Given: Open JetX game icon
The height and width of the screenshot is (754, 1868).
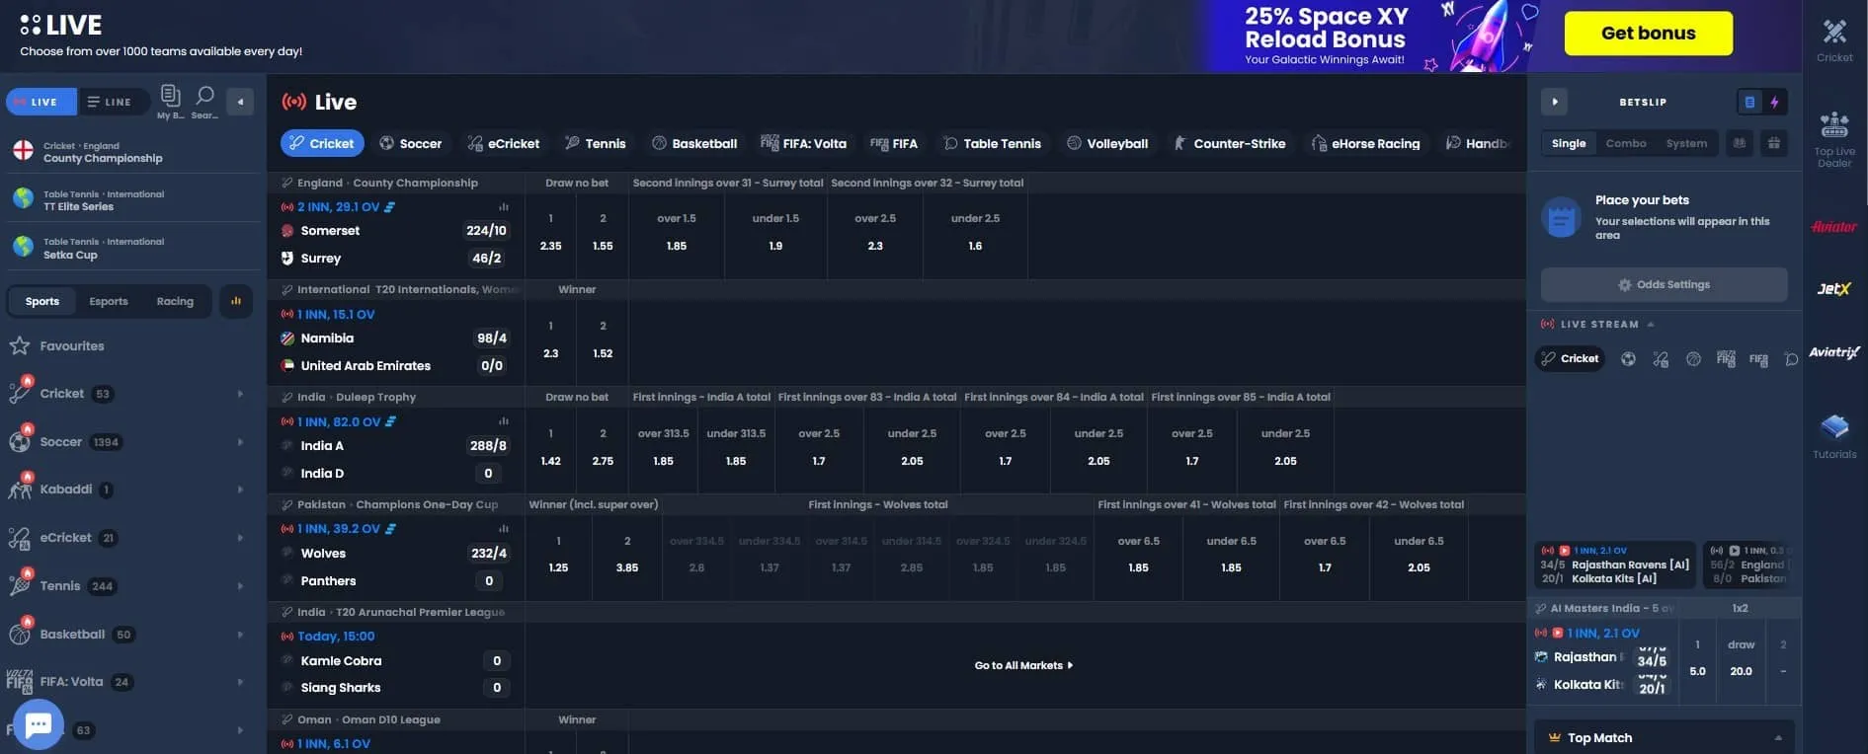Looking at the screenshot, I should (x=1833, y=289).
